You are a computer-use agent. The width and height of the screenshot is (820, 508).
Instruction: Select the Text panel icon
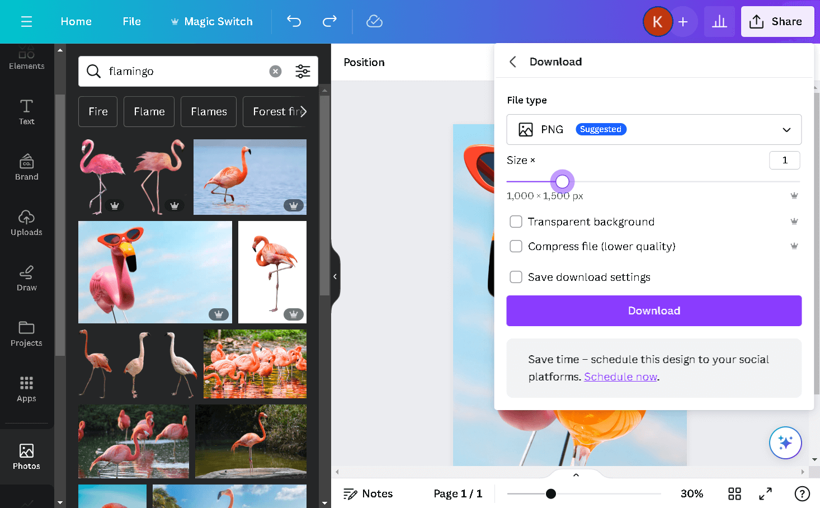click(26, 112)
